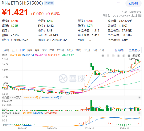144x131 pixels.
Task: Click the current price ¥1.421
Action: click(15, 12)
